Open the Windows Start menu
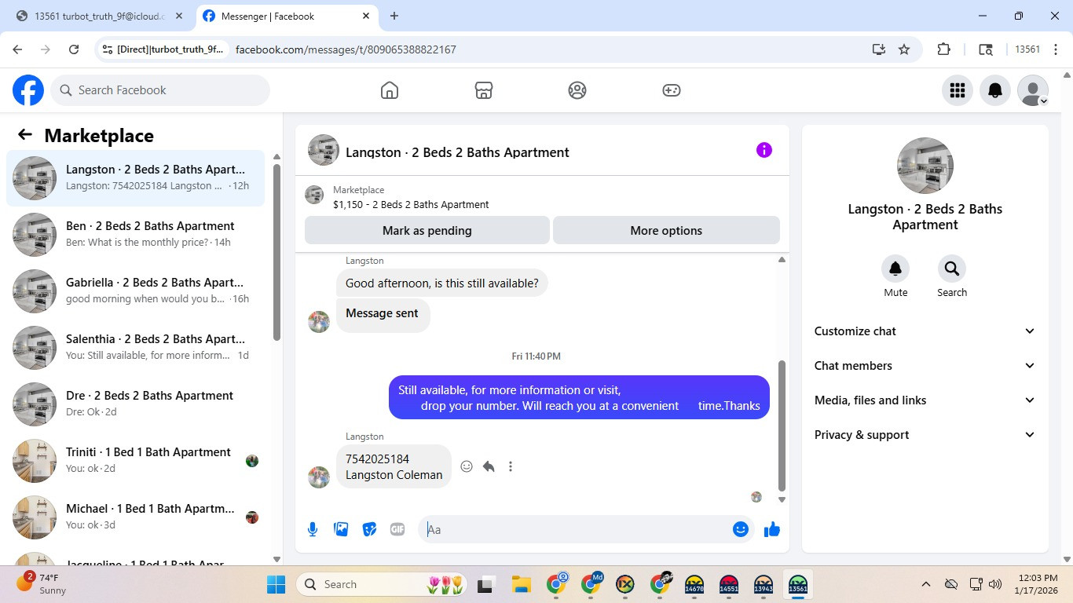Image resolution: width=1073 pixels, height=603 pixels. pyautogui.click(x=276, y=584)
